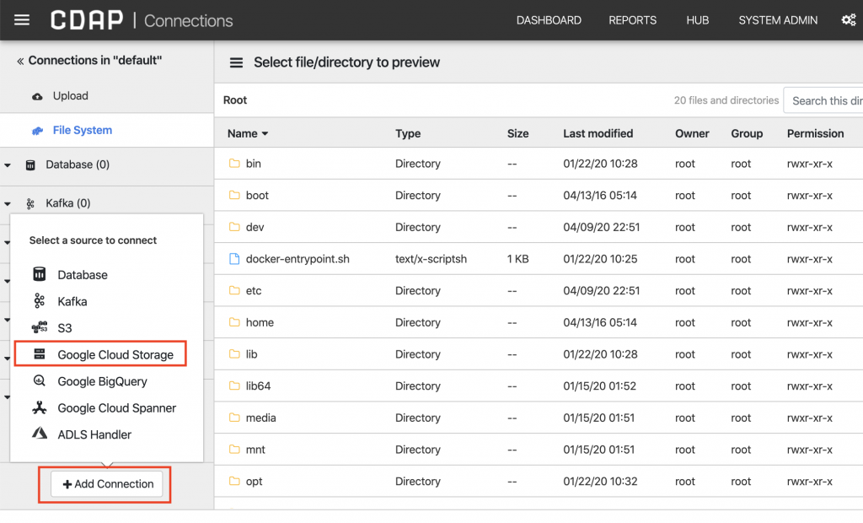Sort by Name column arrow

[x=265, y=134]
